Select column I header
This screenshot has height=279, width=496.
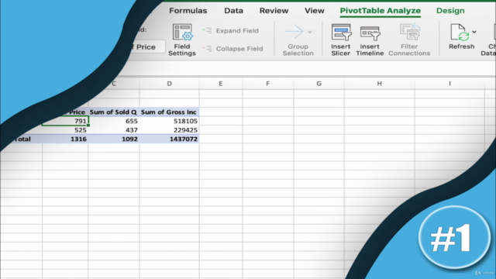(x=449, y=84)
